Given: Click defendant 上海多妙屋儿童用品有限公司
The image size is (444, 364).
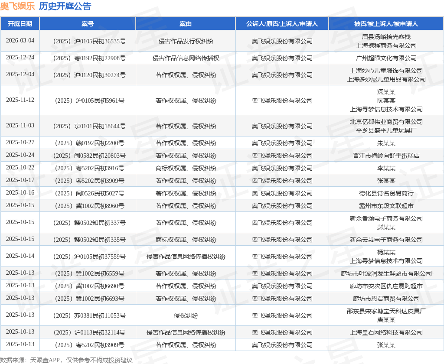Looking at the screenshot, I should 386,79.
